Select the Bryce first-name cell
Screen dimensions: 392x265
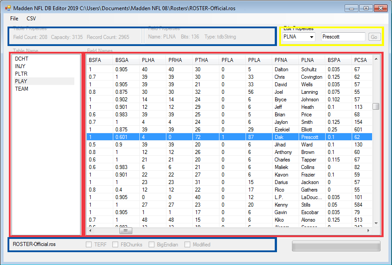click(285, 100)
